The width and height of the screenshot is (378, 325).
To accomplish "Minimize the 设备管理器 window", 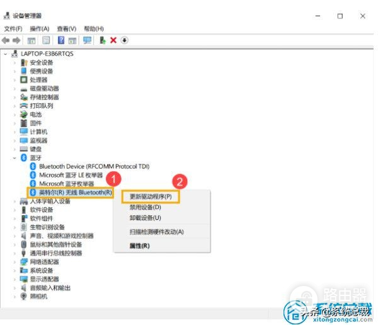I will tap(318, 16).
